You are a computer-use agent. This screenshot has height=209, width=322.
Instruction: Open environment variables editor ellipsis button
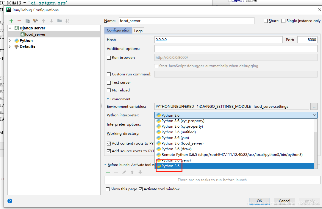click(314, 107)
